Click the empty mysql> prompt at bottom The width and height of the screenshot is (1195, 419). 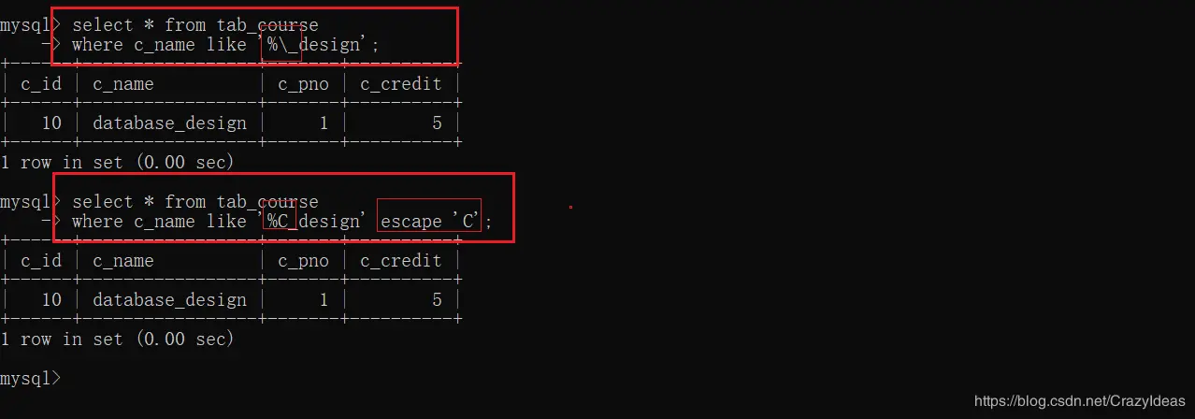pyautogui.click(x=31, y=379)
